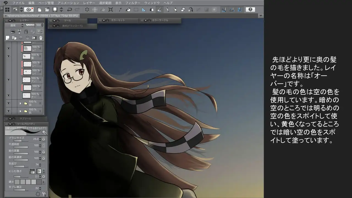Toggle visibility of the 目 folder
This screenshot has height=198, width=352.
(8, 103)
